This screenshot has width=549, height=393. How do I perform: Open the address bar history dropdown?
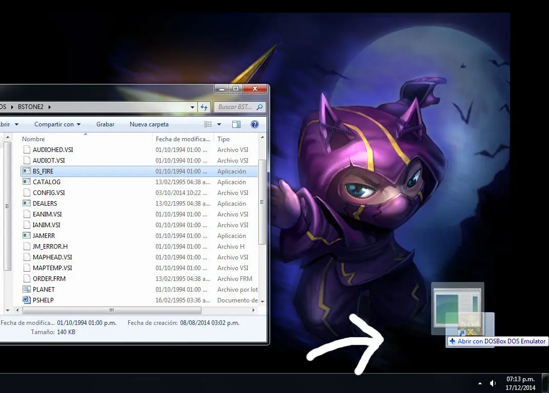[x=192, y=107]
